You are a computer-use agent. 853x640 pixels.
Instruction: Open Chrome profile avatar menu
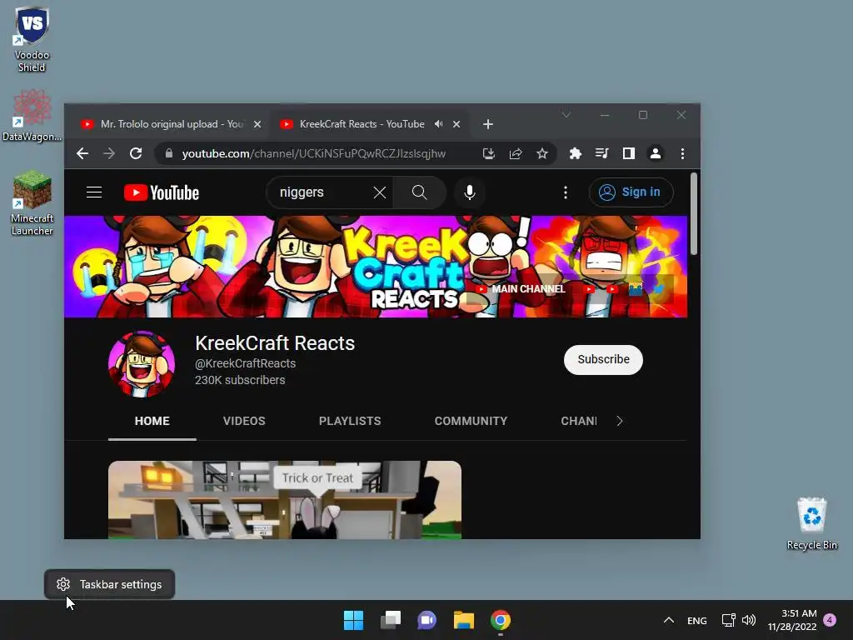656,153
